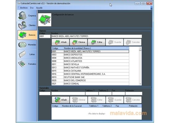Click Sucursales grid Fax column header
This screenshot has width=170, height=123.
point(122,106)
